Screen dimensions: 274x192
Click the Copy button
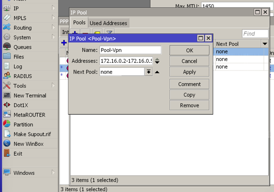(189, 95)
